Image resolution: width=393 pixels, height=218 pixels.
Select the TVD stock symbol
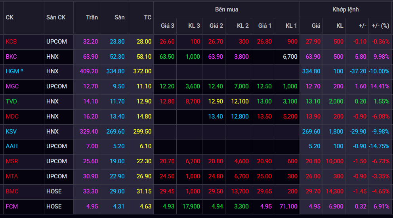click(11, 101)
